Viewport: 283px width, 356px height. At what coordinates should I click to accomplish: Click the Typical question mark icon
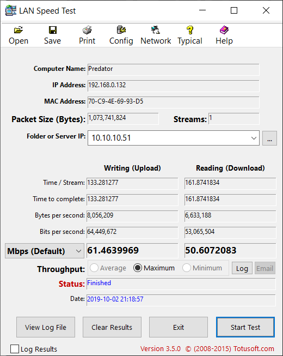point(190,30)
